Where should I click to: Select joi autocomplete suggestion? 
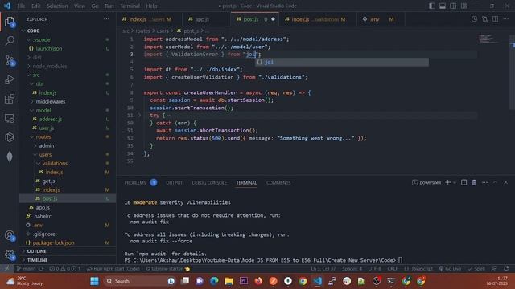(x=342, y=62)
